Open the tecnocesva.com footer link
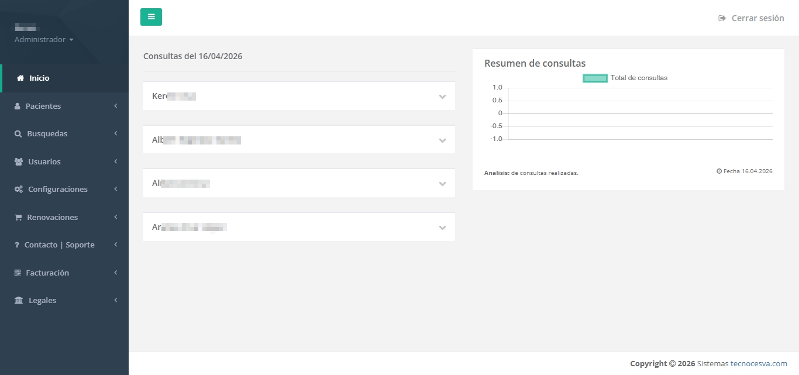Viewport: 799px width, 375px height. point(759,364)
